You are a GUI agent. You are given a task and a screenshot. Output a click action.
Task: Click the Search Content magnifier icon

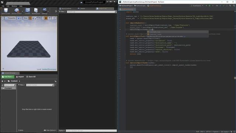53,85
